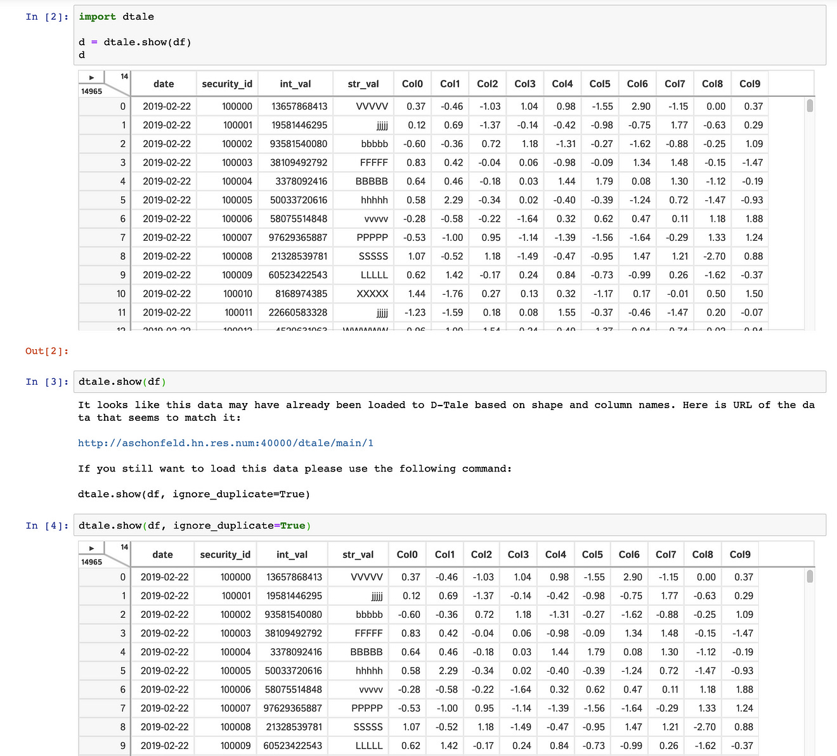The height and width of the screenshot is (756, 837).
Task: Click the Col9 column header in second grid
Action: 740,554
